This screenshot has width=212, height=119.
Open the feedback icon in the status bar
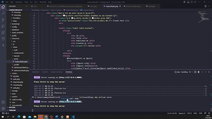(205, 113)
